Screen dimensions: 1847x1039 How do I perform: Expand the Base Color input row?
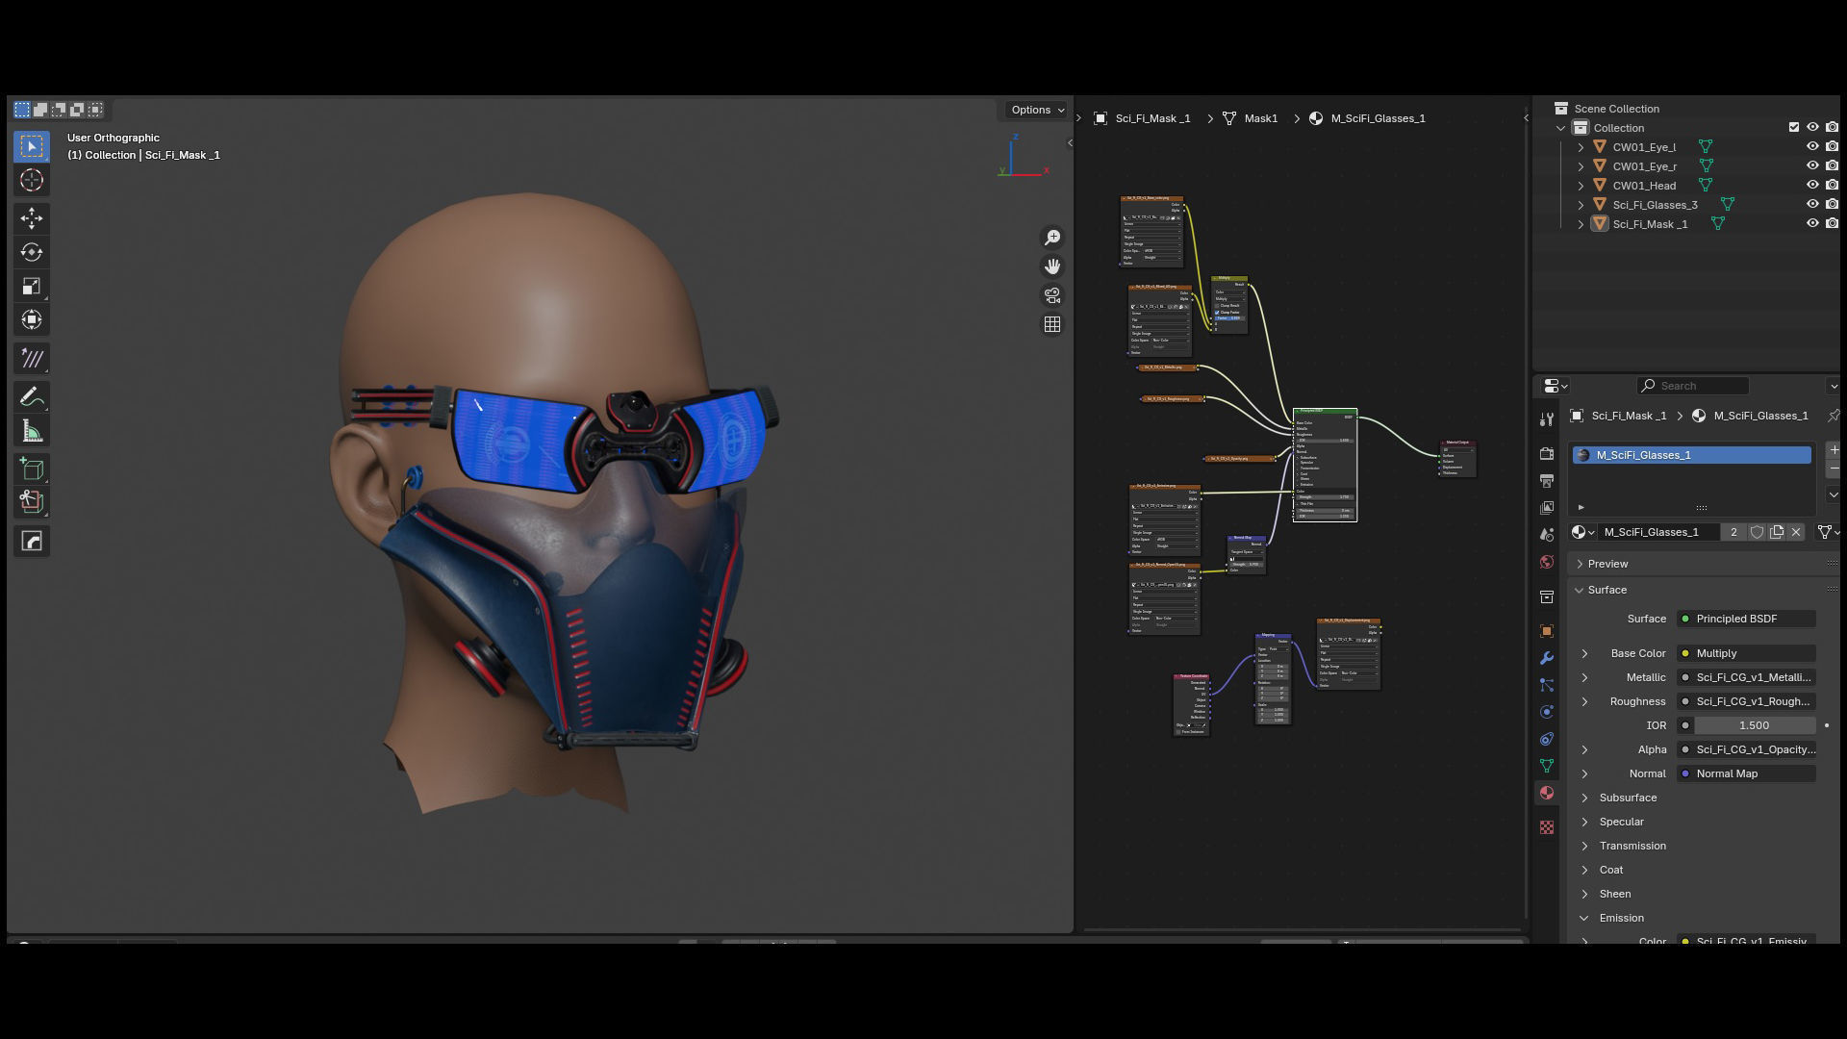point(1584,653)
